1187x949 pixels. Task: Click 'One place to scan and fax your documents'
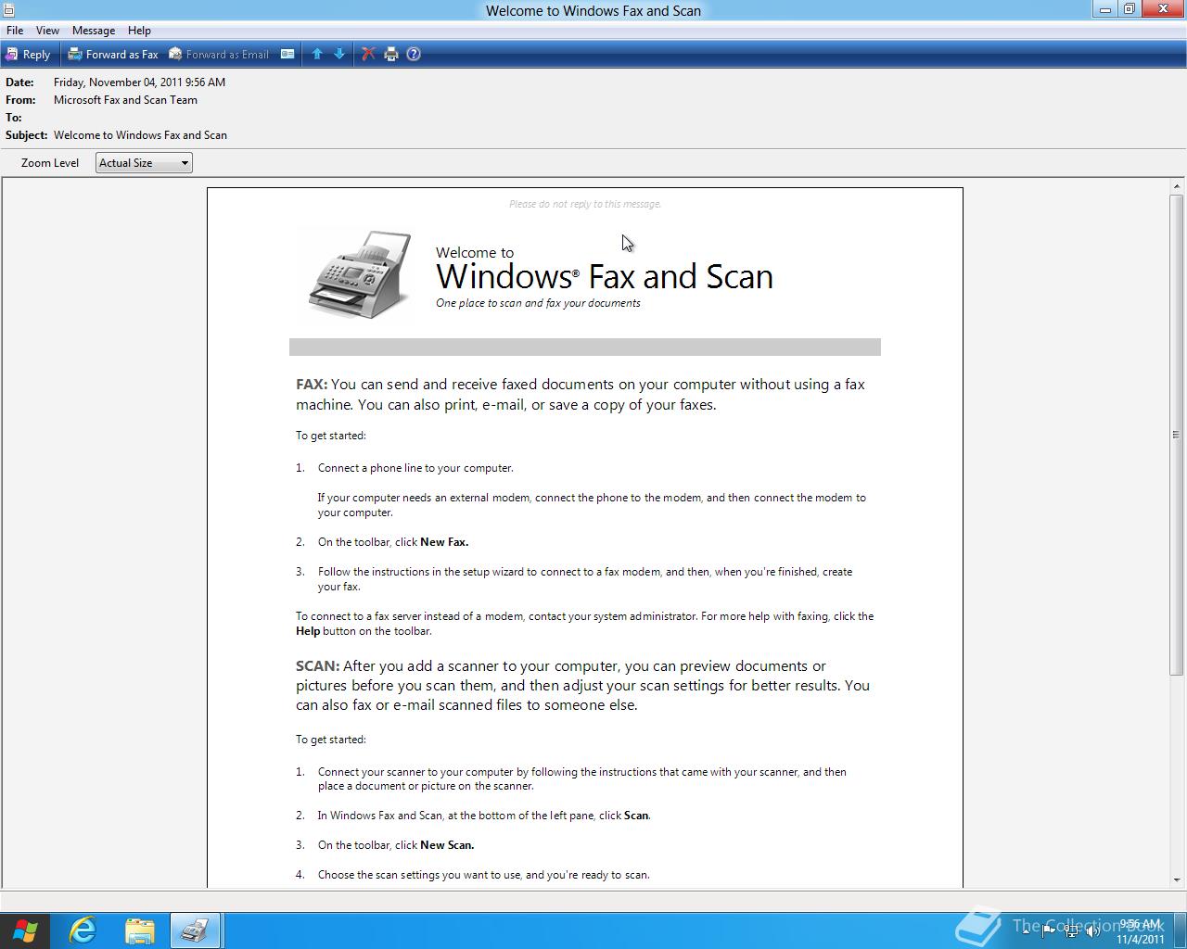(538, 303)
